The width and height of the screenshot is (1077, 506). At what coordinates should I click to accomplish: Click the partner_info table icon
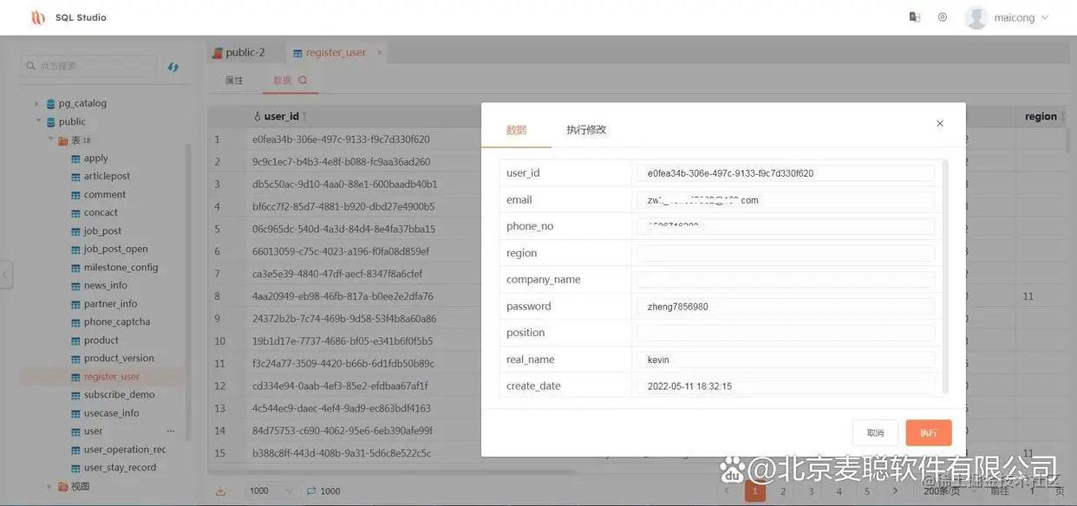pos(75,304)
